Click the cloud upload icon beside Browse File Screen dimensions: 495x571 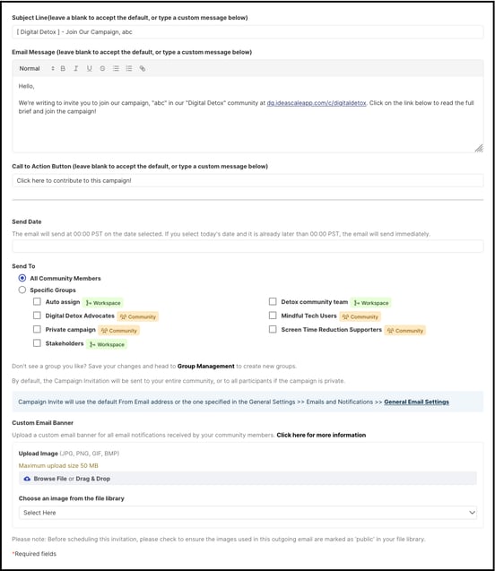(x=27, y=479)
